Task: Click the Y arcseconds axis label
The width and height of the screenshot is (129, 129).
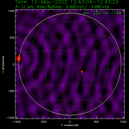Action: tap(3, 64)
